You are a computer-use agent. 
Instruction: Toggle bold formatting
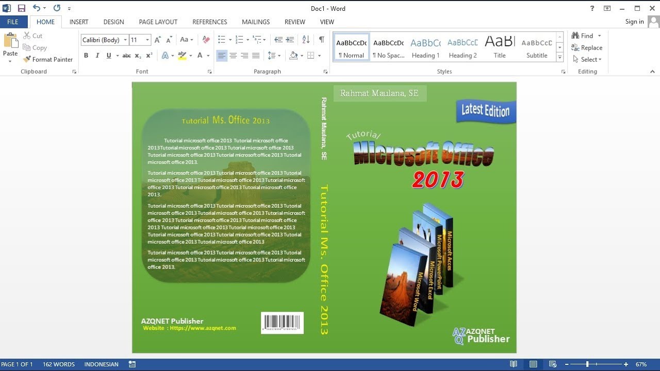point(86,56)
